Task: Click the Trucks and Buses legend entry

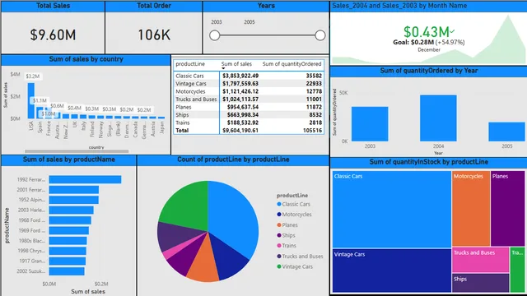Action: (300, 256)
